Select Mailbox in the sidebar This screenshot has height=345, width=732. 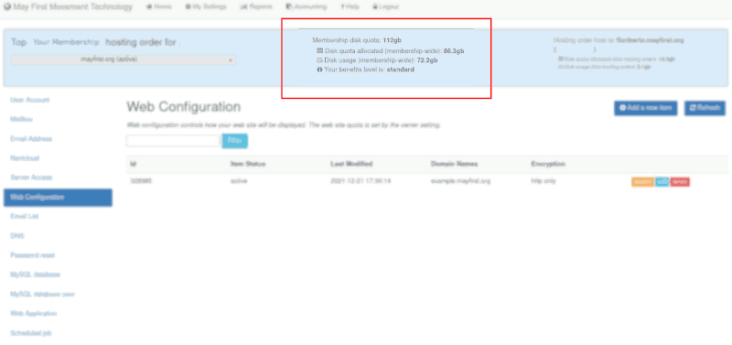click(x=21, y=119)
